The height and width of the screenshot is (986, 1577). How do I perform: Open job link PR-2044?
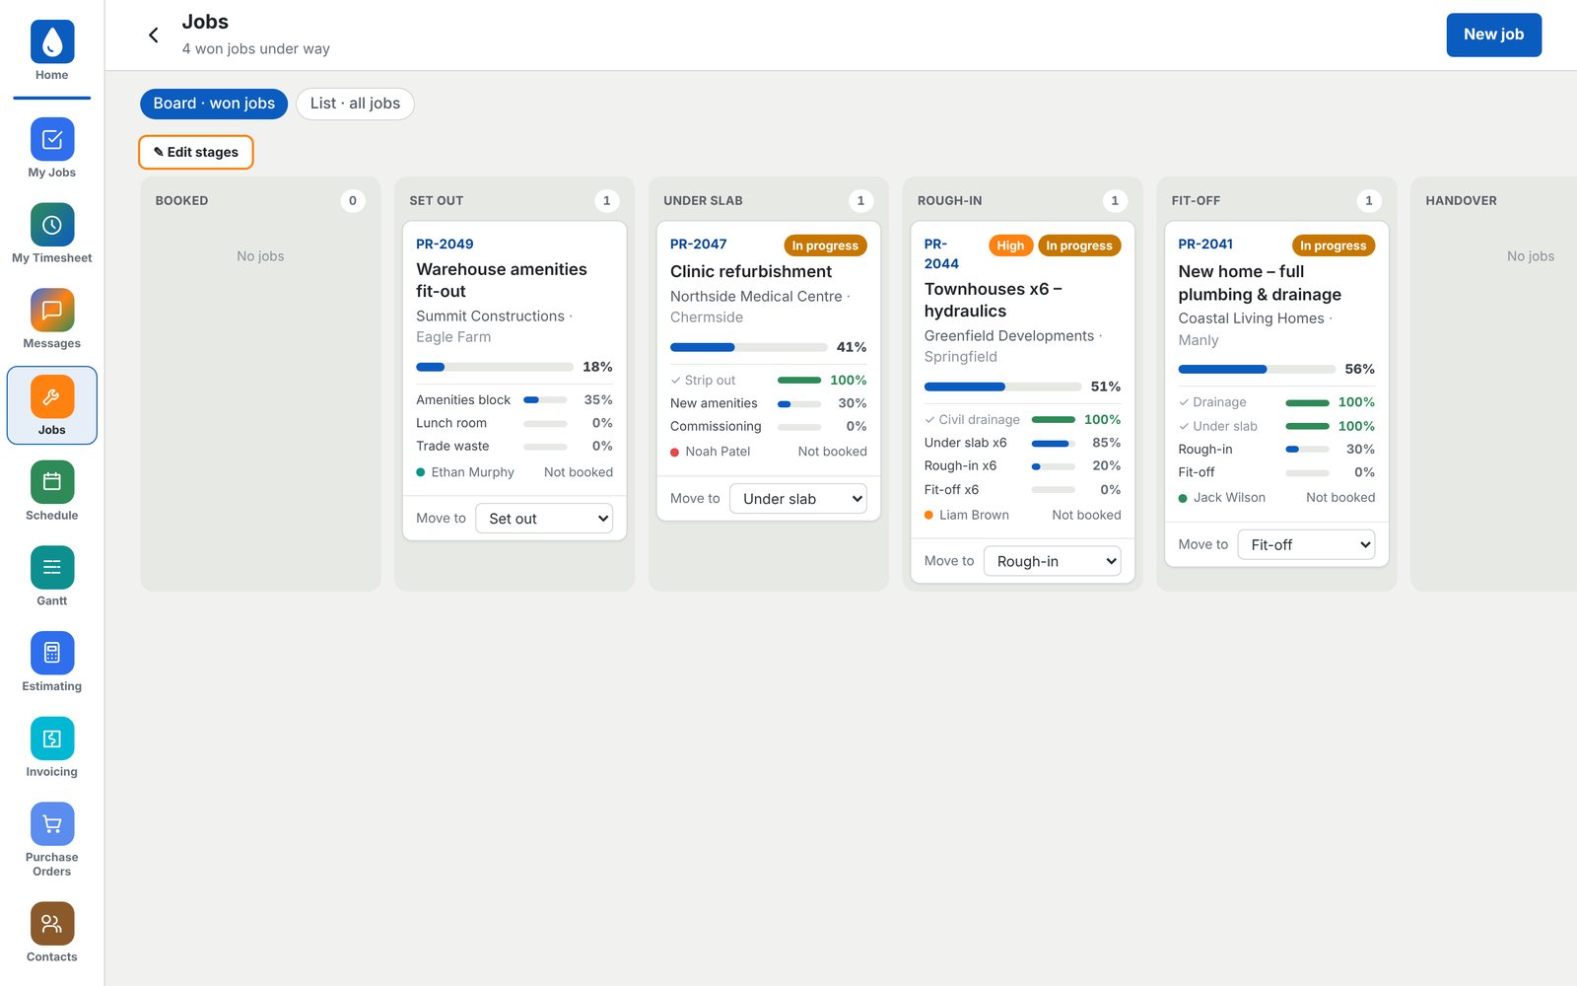pos(941,253)
